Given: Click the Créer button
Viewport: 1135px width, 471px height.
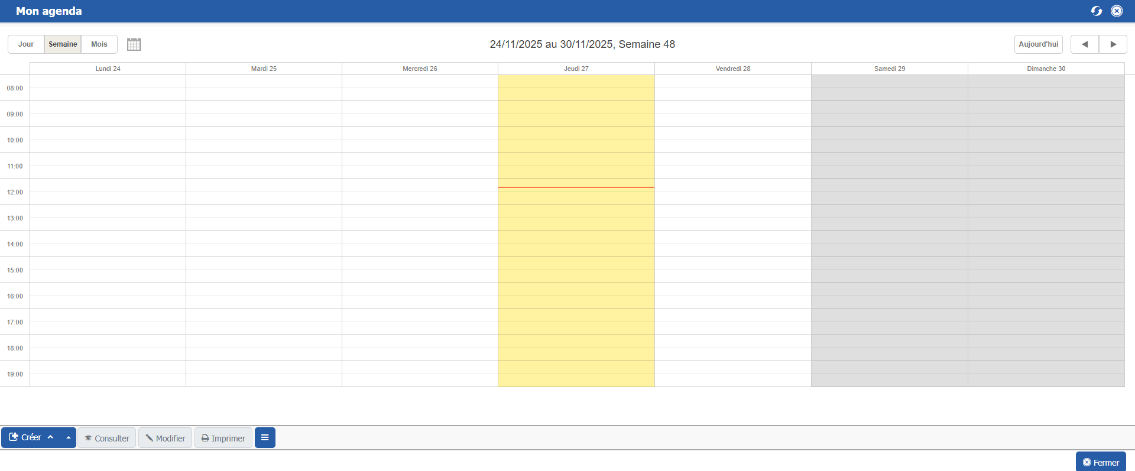Looking at the screenshot, I should coord(26,437).
